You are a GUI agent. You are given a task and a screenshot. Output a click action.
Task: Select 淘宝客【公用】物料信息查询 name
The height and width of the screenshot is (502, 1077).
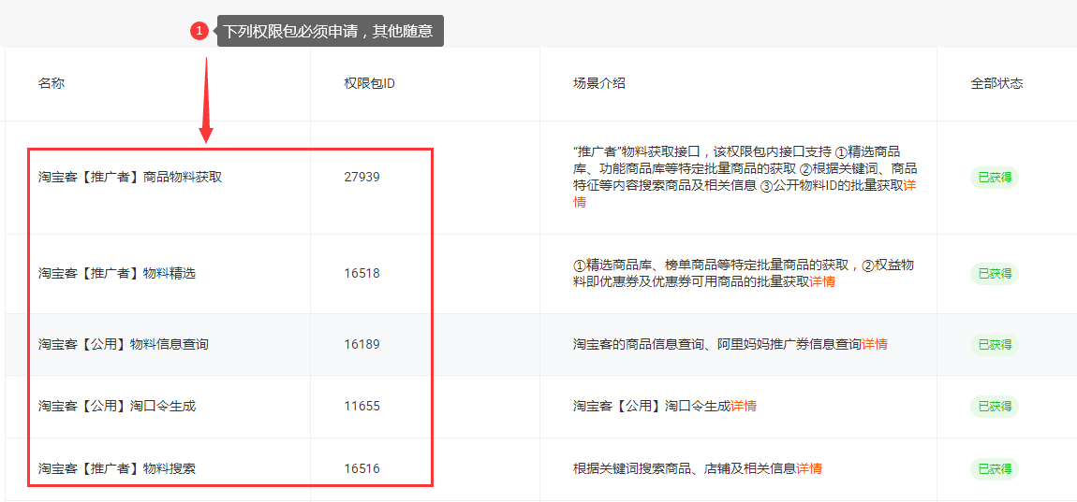tap(123, 344)
